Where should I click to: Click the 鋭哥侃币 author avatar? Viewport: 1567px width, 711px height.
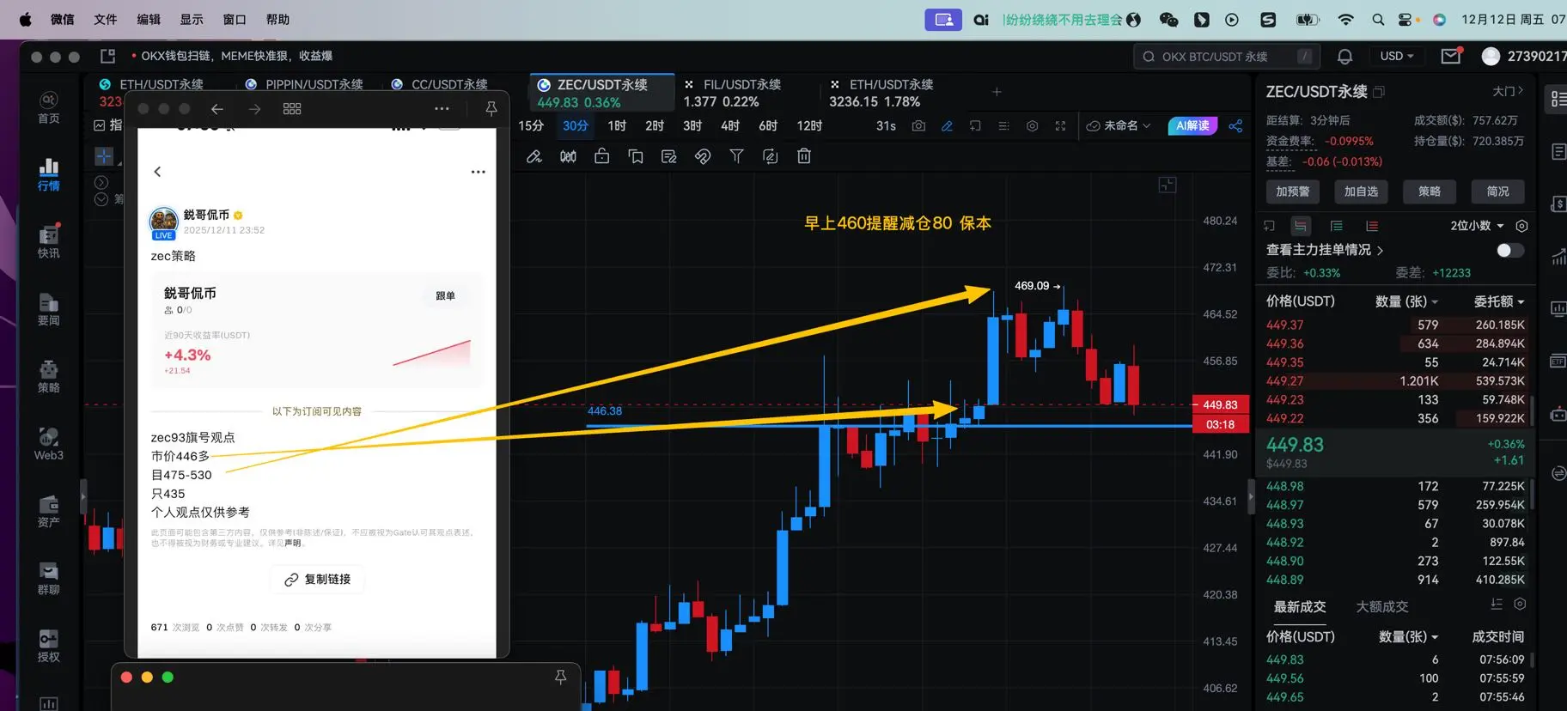click(x=163, y=222)
